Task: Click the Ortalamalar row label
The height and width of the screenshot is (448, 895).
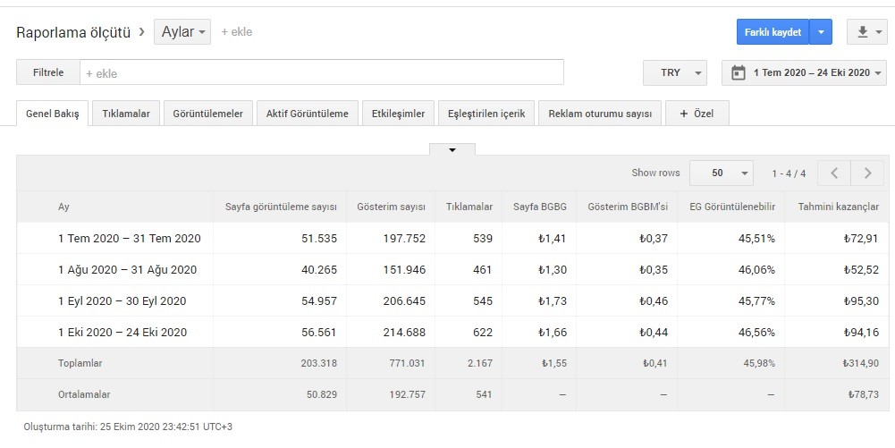Action: point(84,394)
